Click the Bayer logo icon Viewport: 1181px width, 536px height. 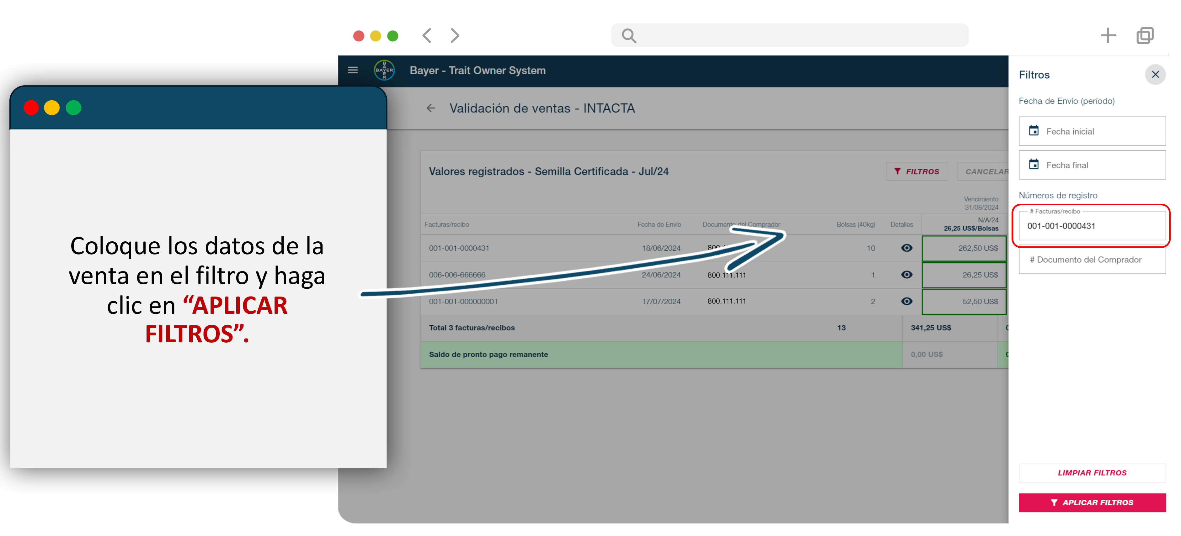[384, 70]
